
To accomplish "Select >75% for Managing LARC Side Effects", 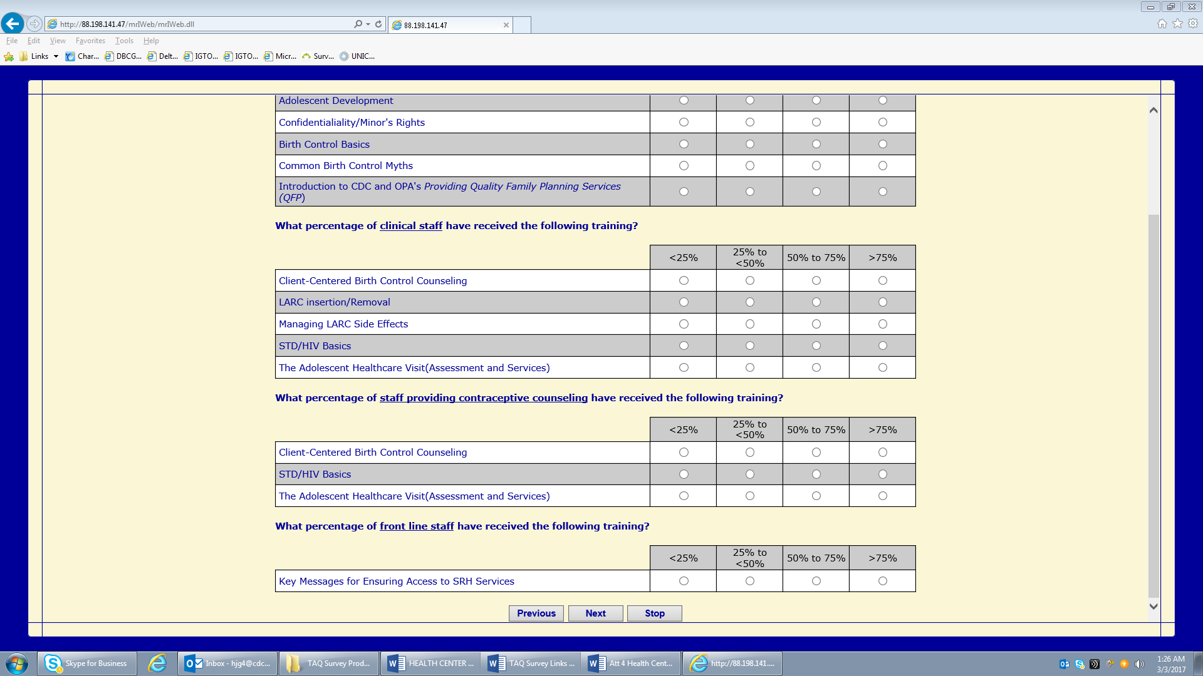I will point(882,324).
